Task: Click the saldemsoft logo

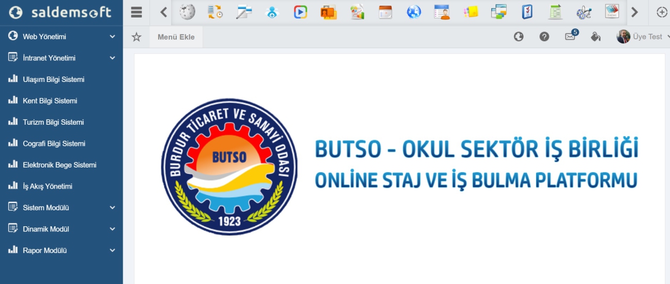Action: [61, 12]
